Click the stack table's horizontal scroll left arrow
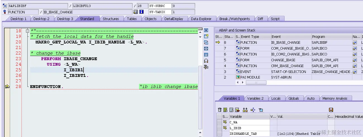The height and width of the screenshot is (137, 363). (238, 83)
